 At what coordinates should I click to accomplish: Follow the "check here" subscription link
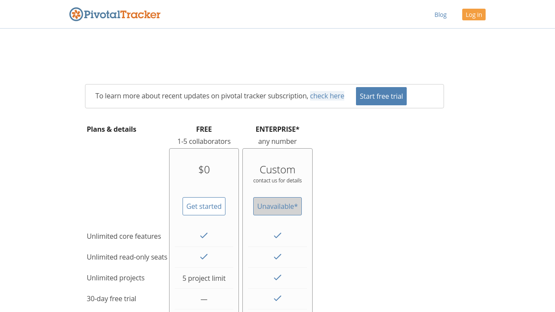click(327, 96)
